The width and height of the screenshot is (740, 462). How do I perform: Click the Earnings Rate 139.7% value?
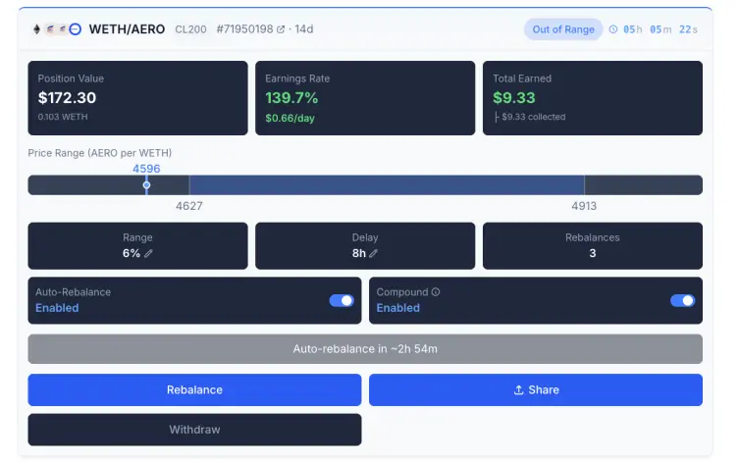pyautogui.click(x=291, y=98)
